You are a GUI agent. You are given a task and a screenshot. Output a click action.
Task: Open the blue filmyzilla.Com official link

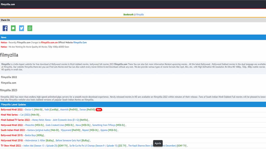coord(80,43)
